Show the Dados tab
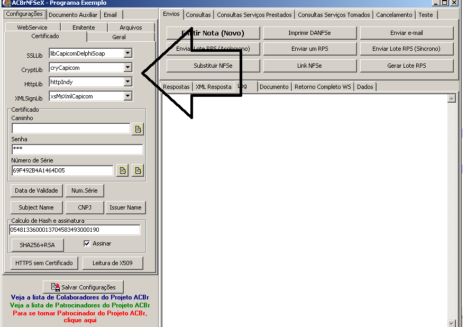 365,87
